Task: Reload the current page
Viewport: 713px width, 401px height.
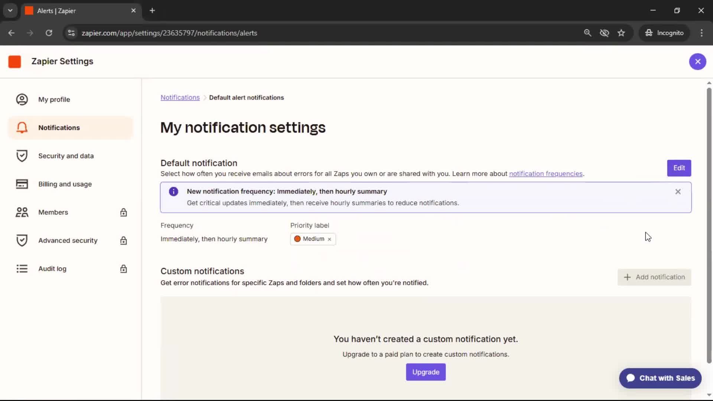Action: point(49,33)
